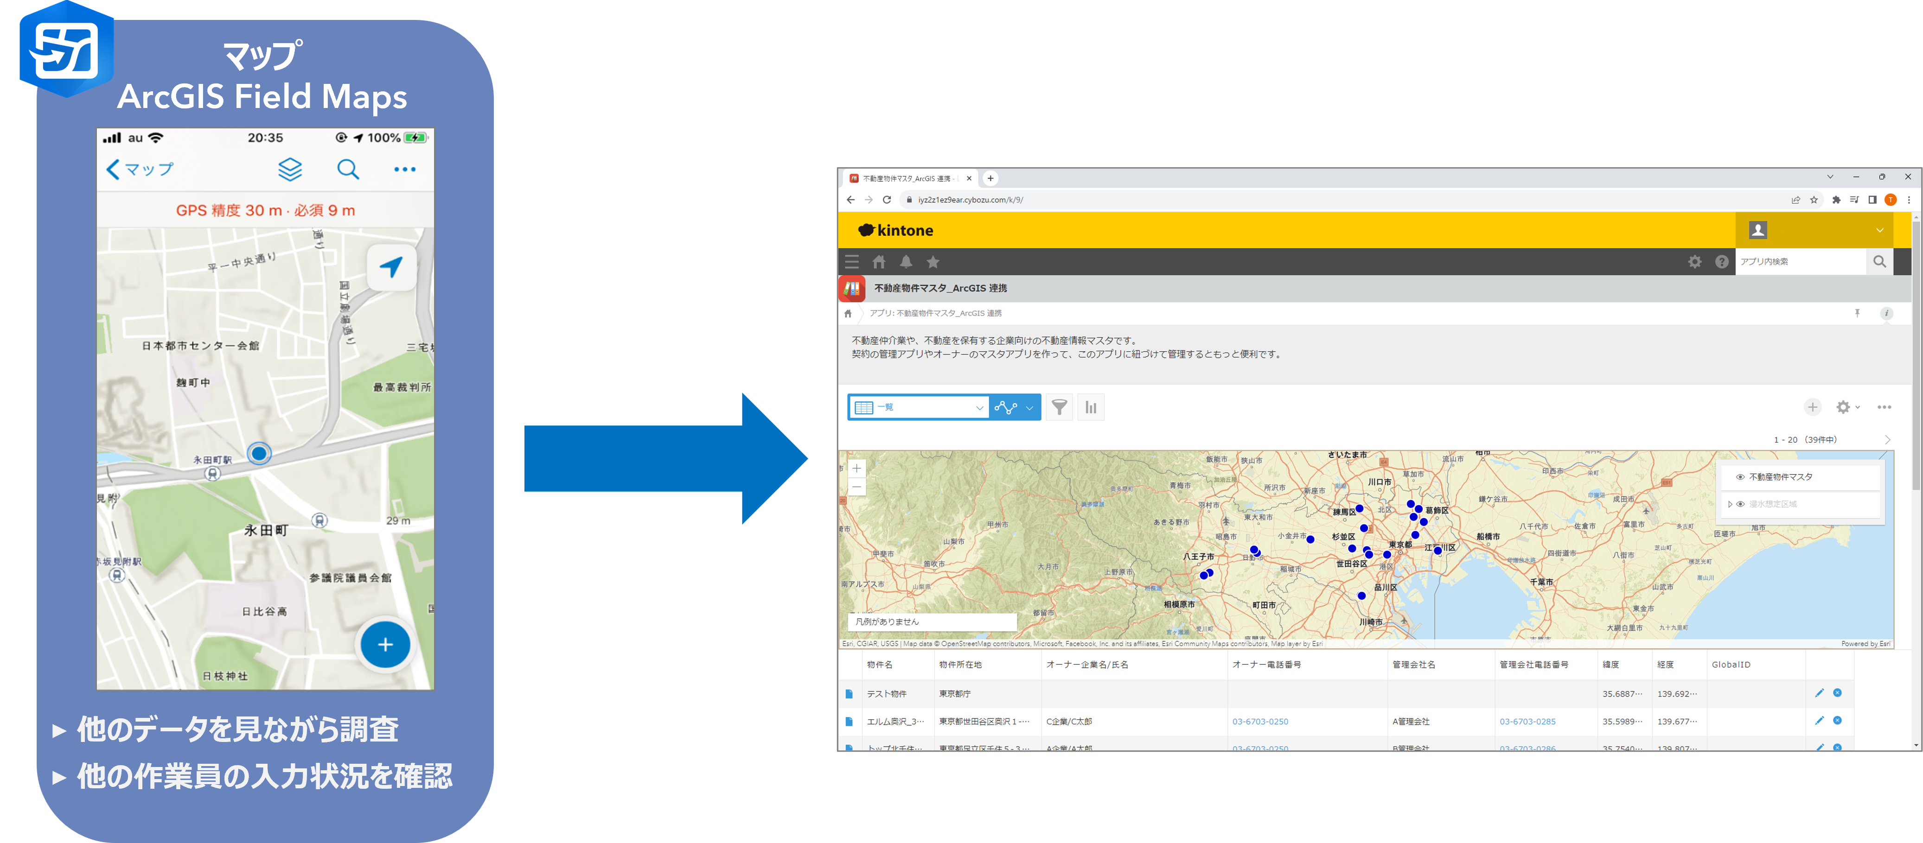Click the Powered by Esri link

(x=1866, y=644)
